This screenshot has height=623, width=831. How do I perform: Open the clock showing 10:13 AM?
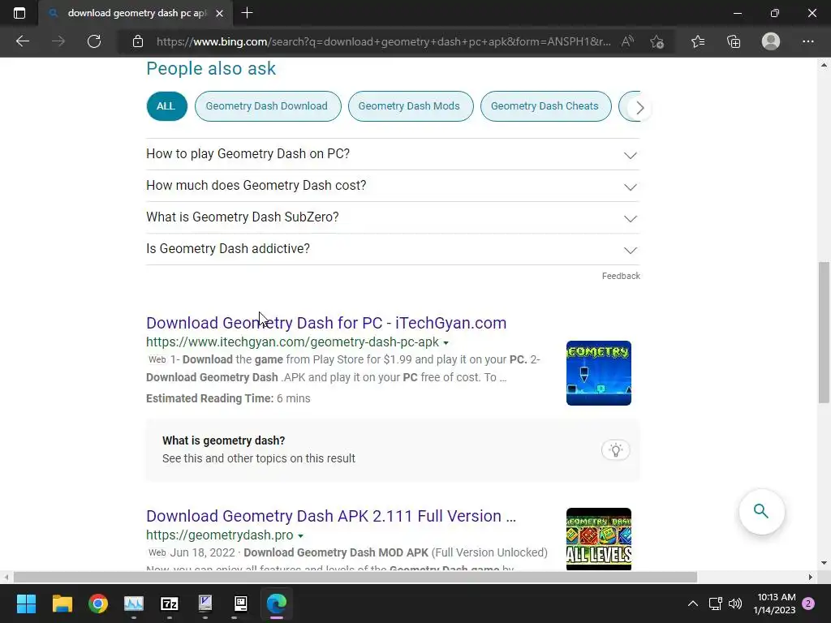[x=776, y=604]
